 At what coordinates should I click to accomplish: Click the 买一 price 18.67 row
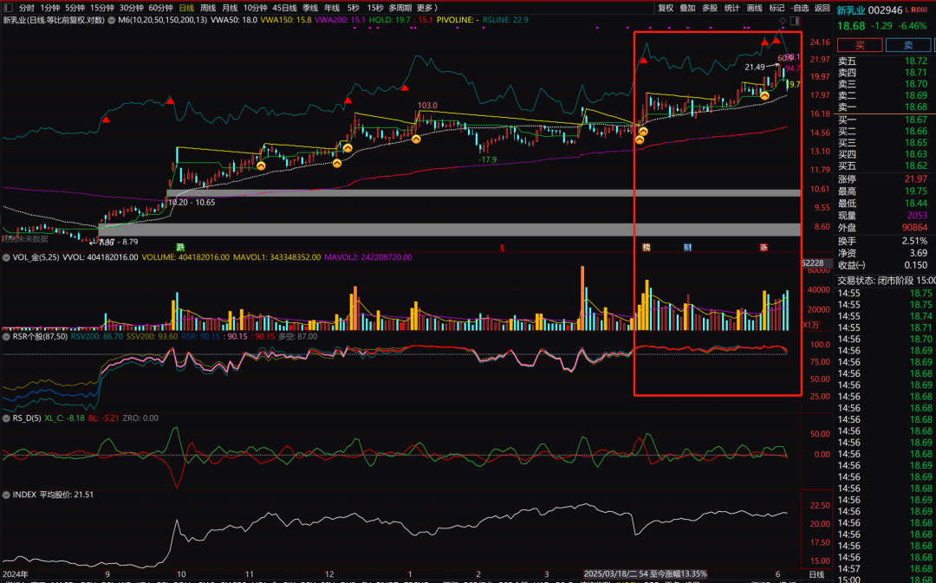click(x=883, y=120)
